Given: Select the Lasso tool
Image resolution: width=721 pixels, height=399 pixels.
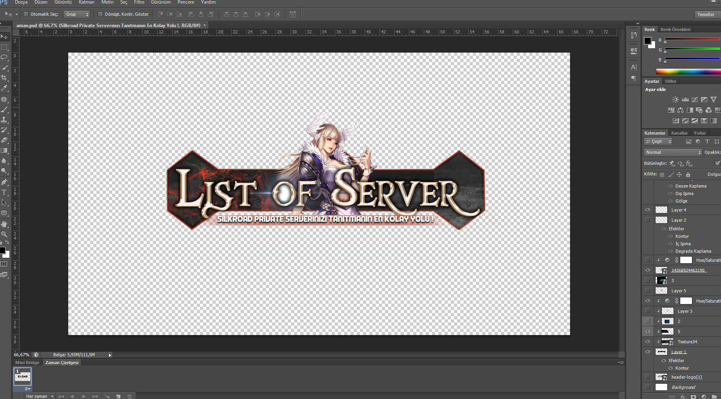Looking at the screenshot, I should (x=4, y=57).
